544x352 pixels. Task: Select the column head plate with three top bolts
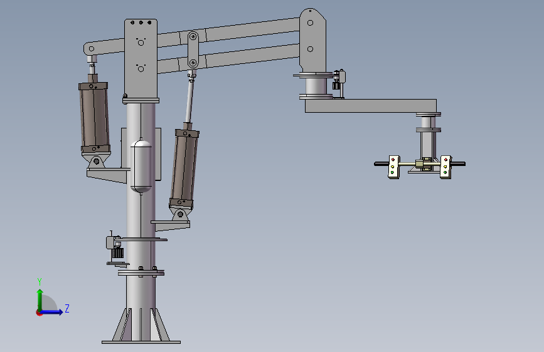141,59
